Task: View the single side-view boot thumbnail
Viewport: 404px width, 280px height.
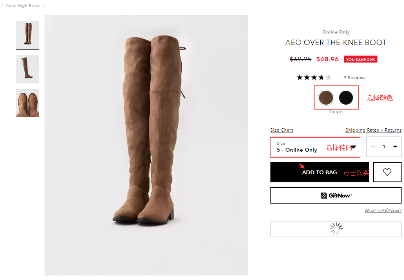Action: pyautogui.click(x=28, y=69)
